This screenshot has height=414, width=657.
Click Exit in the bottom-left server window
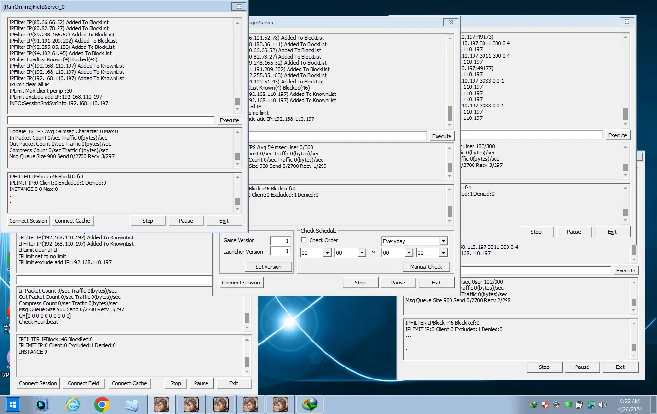[233, 383]
